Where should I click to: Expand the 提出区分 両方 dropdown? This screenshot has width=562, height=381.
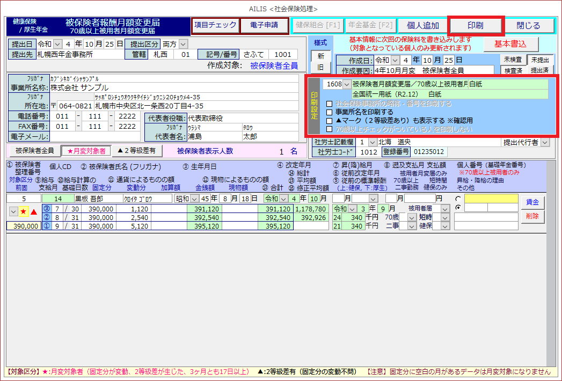(x=184, y=43)
